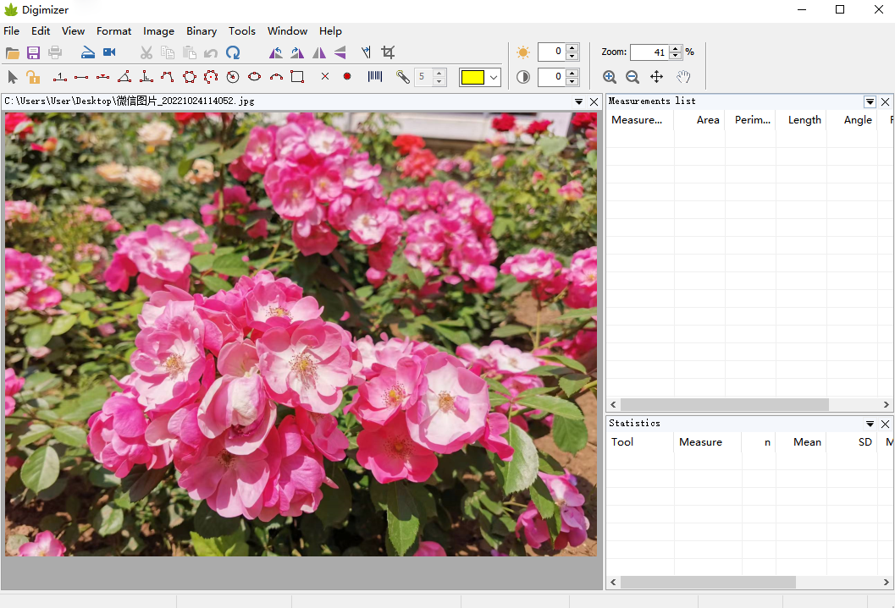Screen dimensions: 895x608
Task: Select the dotted circle with red center tool
Action: (x=211, y=77)
